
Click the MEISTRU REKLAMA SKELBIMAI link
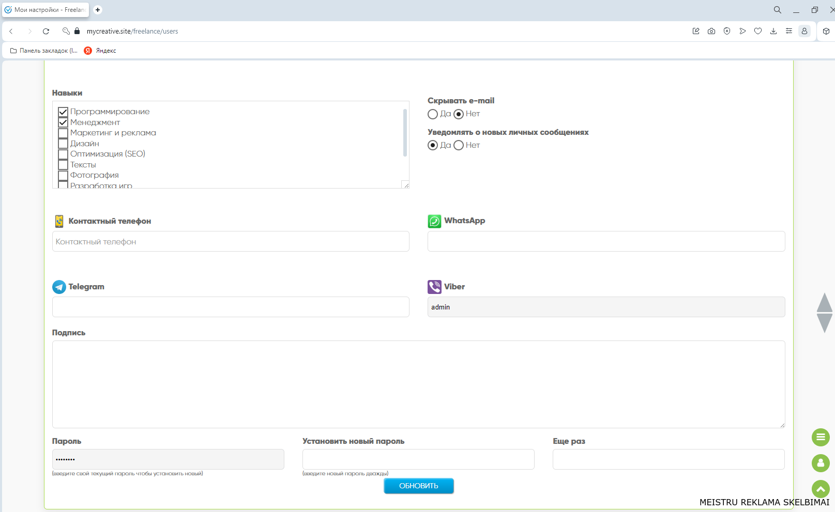point(764,502)
